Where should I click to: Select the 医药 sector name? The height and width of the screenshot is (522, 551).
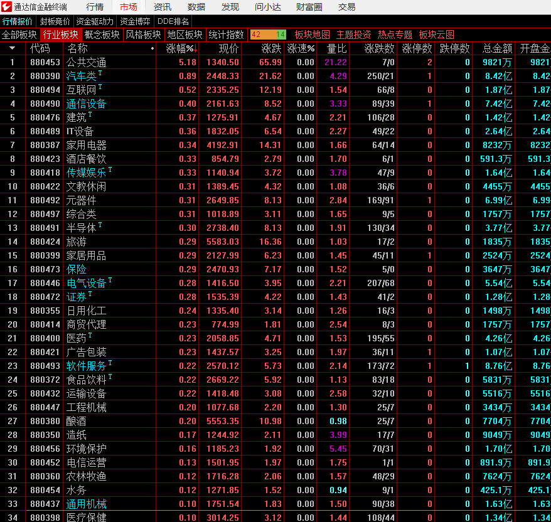(77, 338)
